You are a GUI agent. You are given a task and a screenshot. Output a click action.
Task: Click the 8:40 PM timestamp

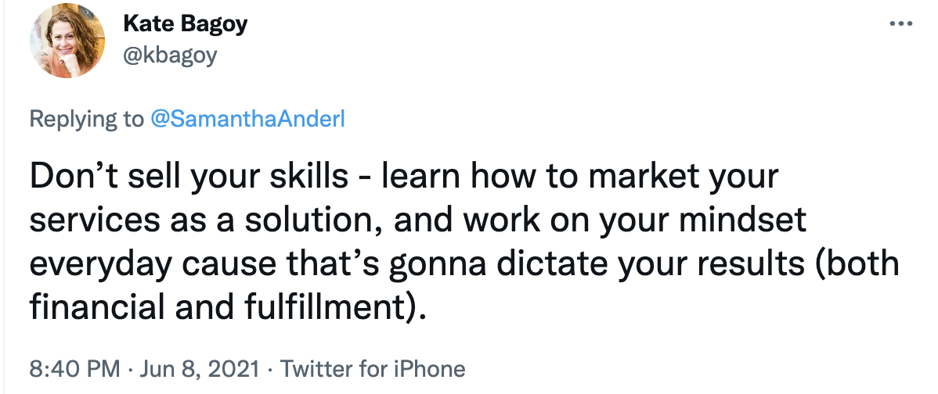click(75, 368)
